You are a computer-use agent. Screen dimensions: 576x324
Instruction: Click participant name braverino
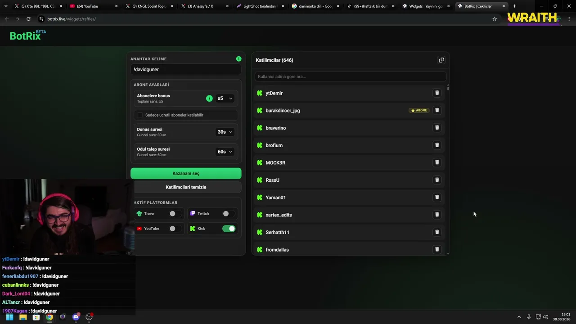[x=276, y=128]
